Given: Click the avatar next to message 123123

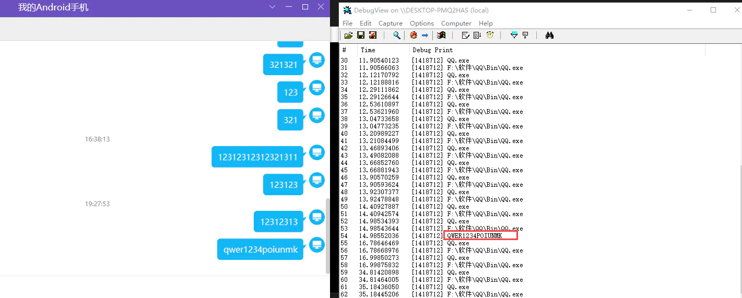Looking at the screenshot, I should click(x=317, y=180).
